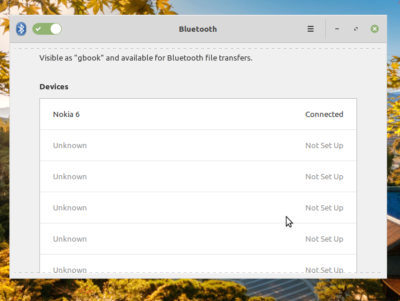Turn off the Bluetooth toggle switch
400x301 pixels.
47,29
